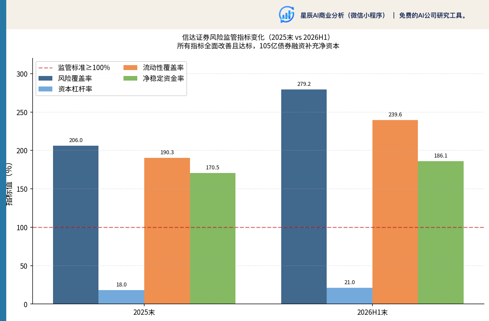This screenshot has width=489, height=321.
Task: Click the 21.0 value label
Action: click(349, 283)
